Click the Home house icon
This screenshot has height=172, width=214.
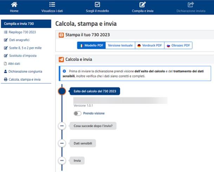click(14, 5)
